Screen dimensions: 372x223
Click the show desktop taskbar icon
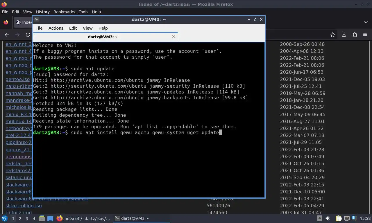(x=50, y=218)
